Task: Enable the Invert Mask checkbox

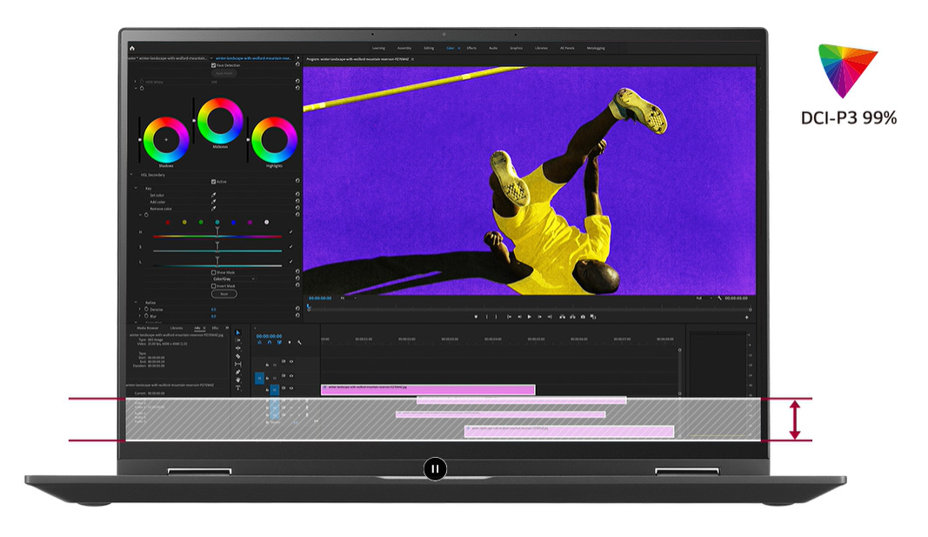Action: click(x=214, y=285)
